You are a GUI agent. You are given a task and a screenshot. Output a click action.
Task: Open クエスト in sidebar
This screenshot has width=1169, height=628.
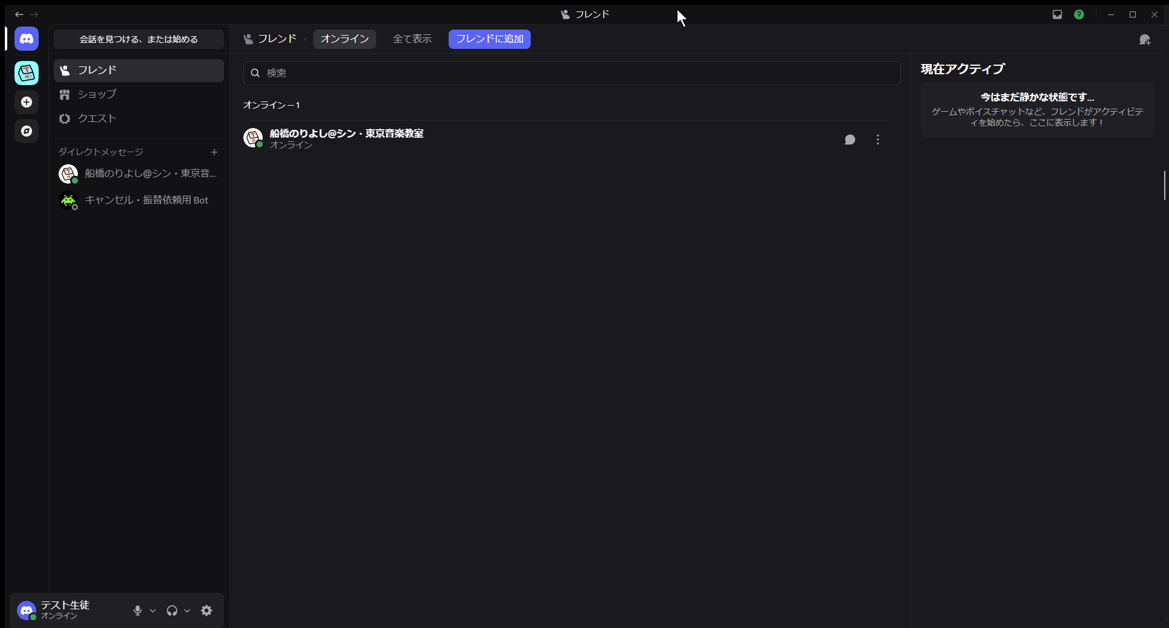click(139, 119)
